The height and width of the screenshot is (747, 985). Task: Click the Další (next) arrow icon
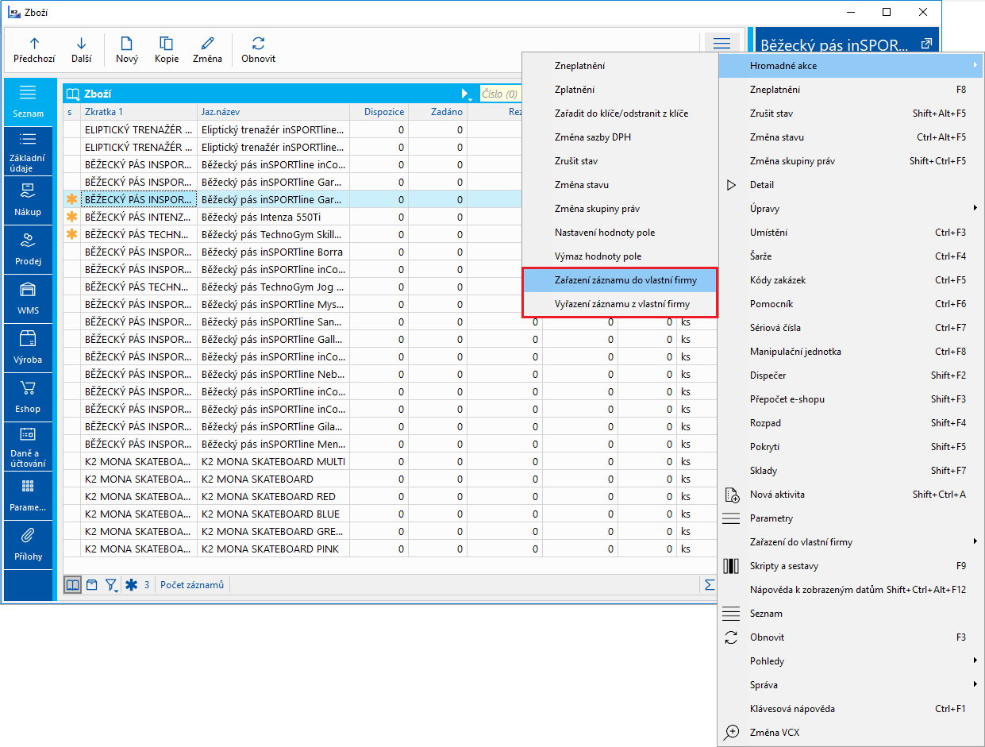click(x=81, y=44)
